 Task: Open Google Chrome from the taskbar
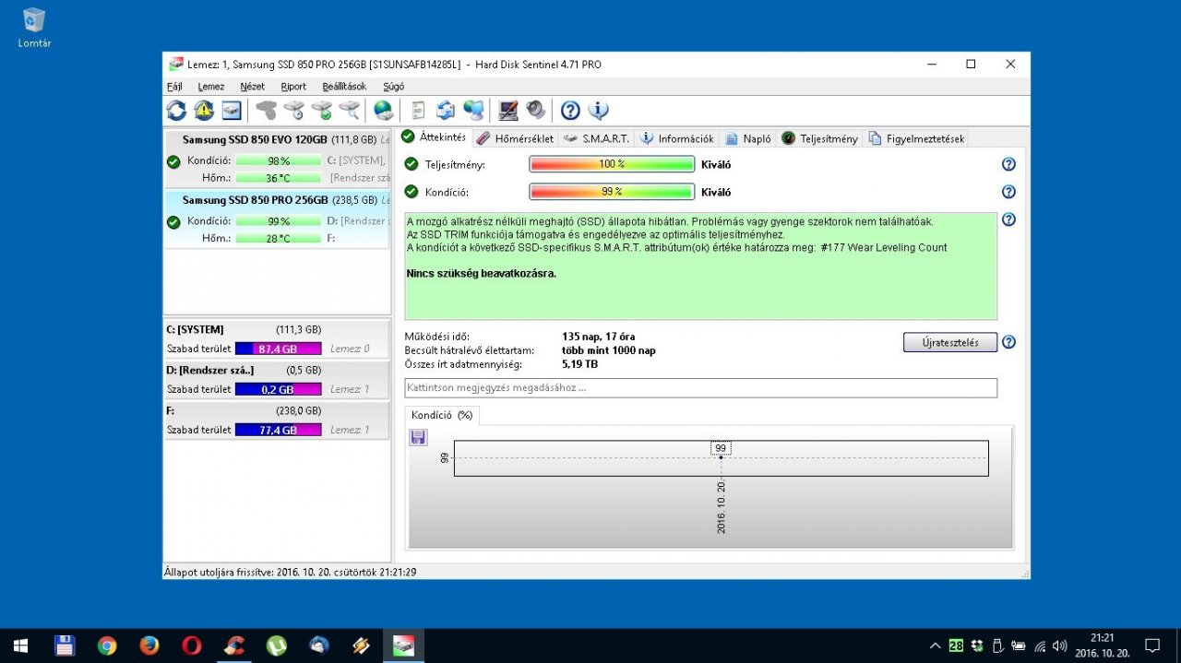coord(107,645)
